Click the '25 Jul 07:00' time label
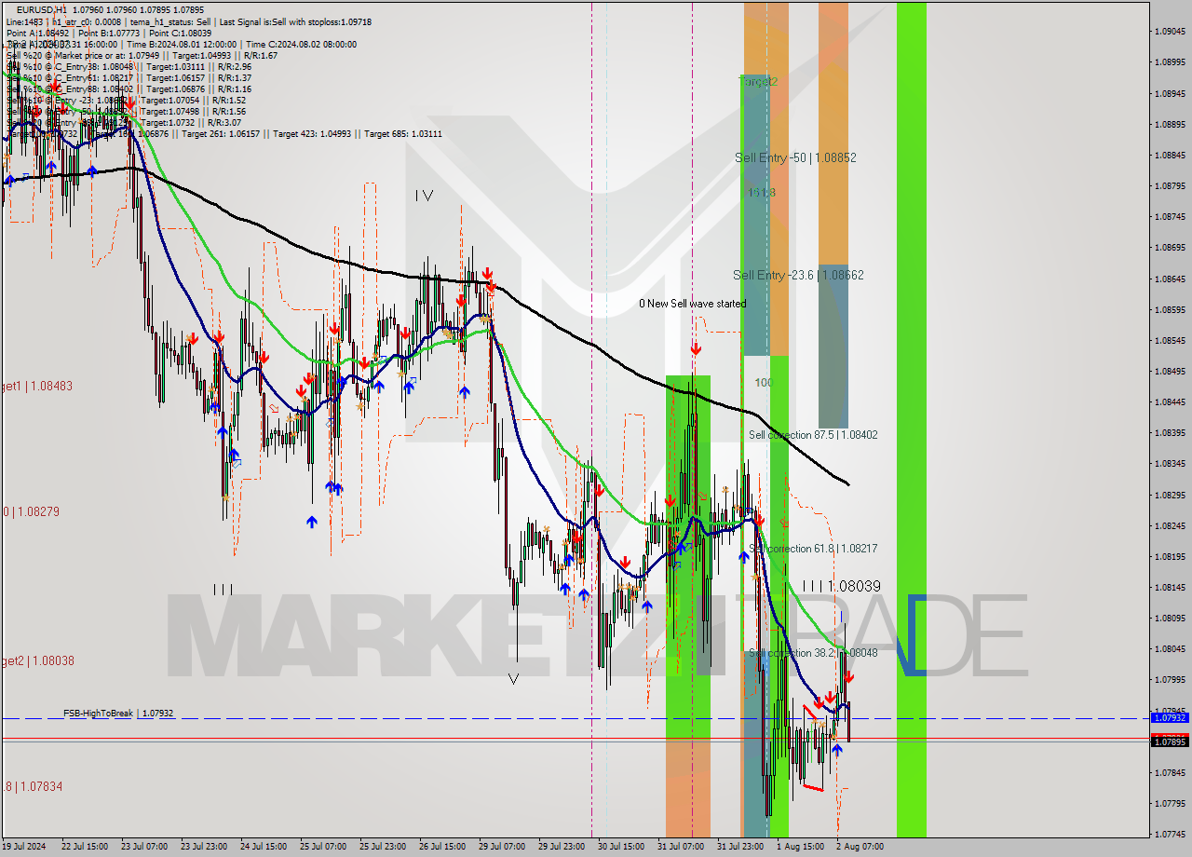Screen dimensions: 1192x857 click(323, 847)
